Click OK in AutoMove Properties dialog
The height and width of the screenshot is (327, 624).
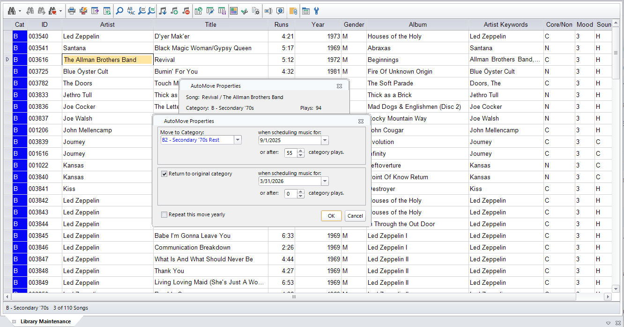[x=331, y=216]
